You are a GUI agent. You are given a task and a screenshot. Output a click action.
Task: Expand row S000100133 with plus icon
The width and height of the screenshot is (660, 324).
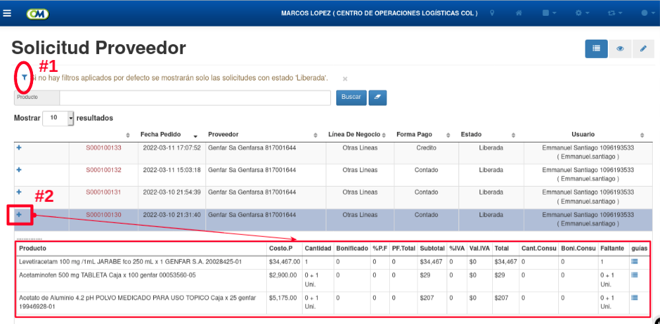[x=19, y=148]
